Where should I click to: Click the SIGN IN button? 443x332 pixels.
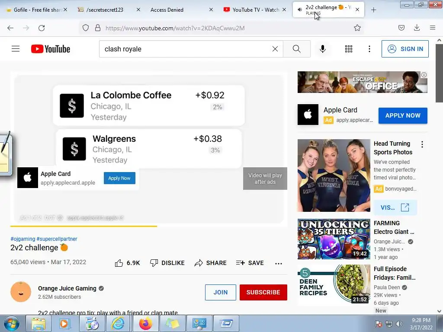pos(405,49)
